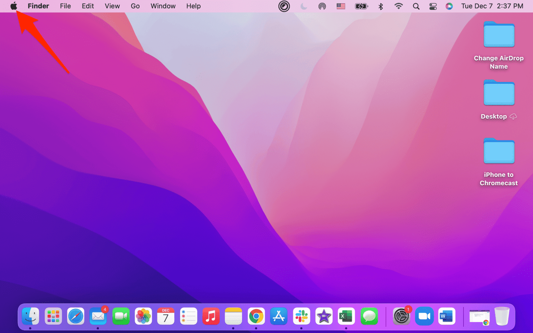Viewport: 533px width, 333px height.
Task: Launch Zoom from the Dock
Action: [x=424, y=316]
